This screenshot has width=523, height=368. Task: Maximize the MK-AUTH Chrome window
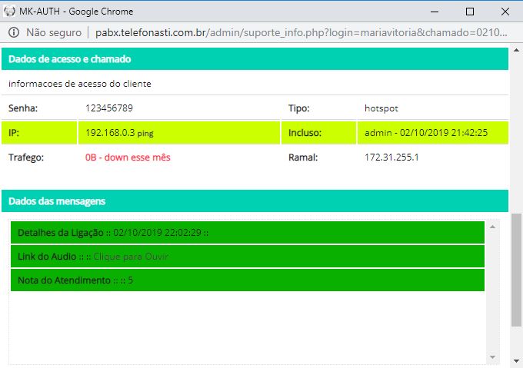(470, 12)
